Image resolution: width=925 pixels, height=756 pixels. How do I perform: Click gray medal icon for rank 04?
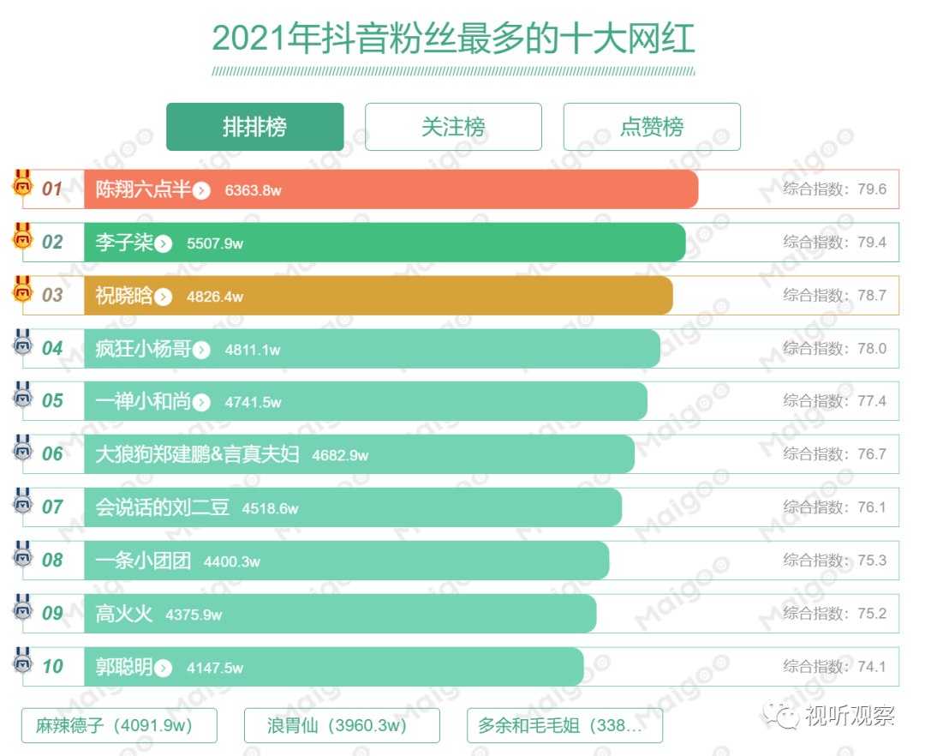coord(22,343)
